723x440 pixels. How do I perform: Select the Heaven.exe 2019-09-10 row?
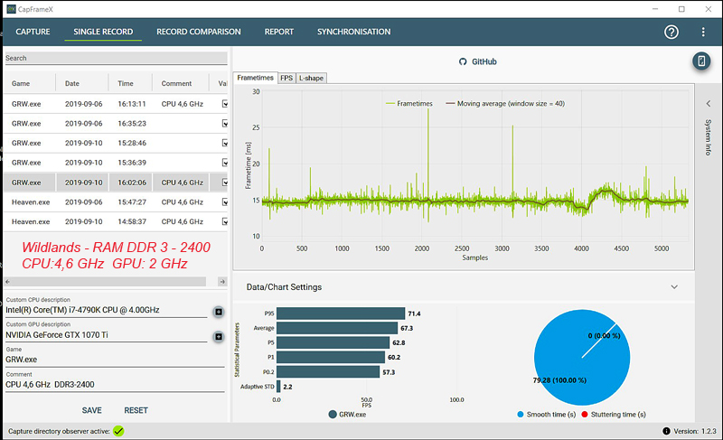(116, 221)
